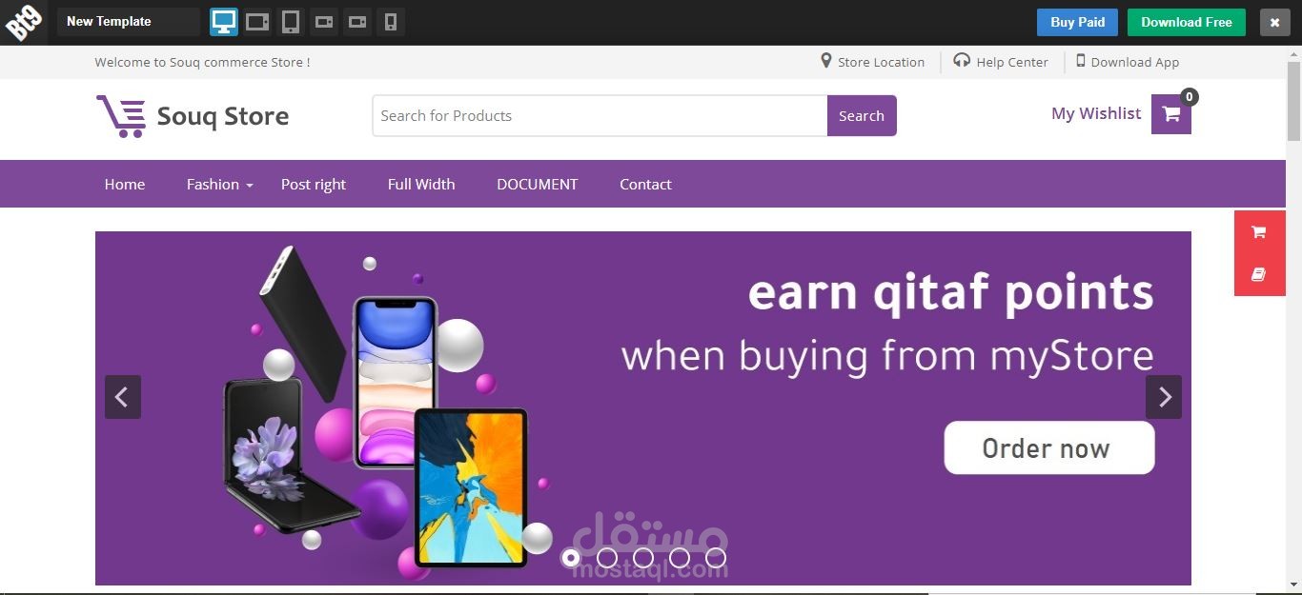
Task: Open the Full Width menu item
Action: (421, 185)
